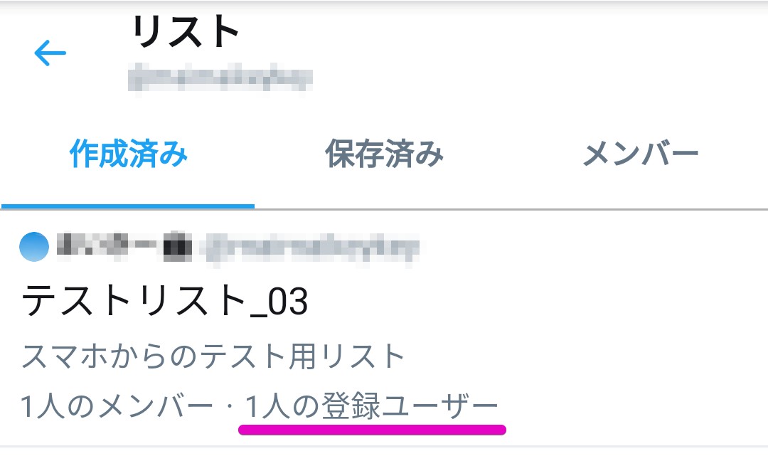This screenshot has height=461, width=768.
Task: Click the リスト page heading
Action: tap(186, 31)
